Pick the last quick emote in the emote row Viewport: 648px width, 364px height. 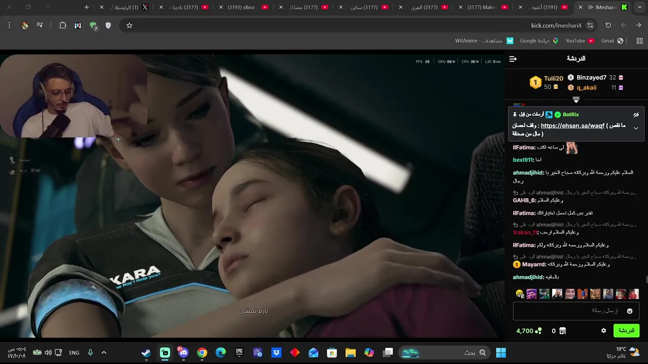click(633, 294)
